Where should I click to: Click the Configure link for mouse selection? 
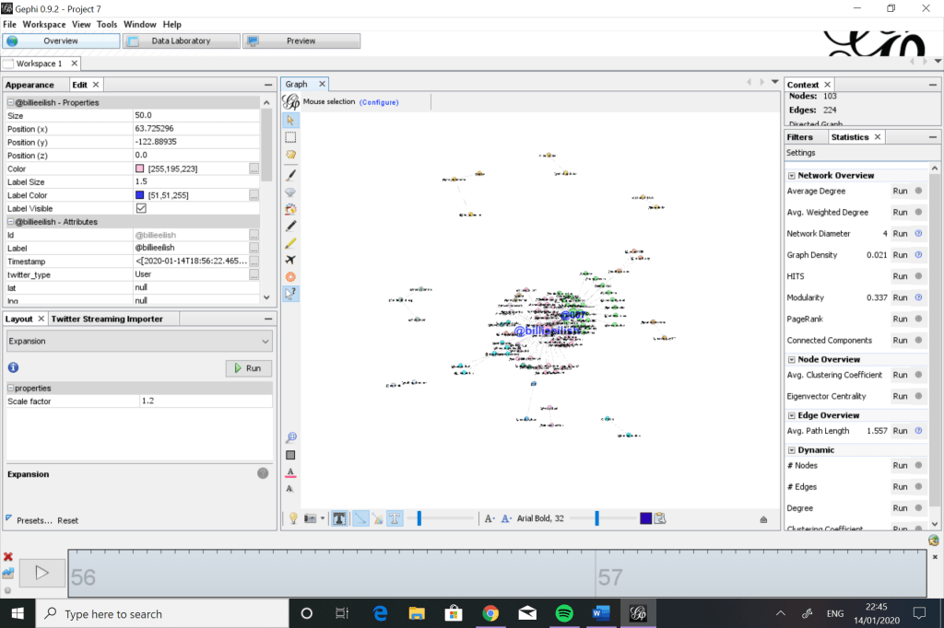coord(378,102)
